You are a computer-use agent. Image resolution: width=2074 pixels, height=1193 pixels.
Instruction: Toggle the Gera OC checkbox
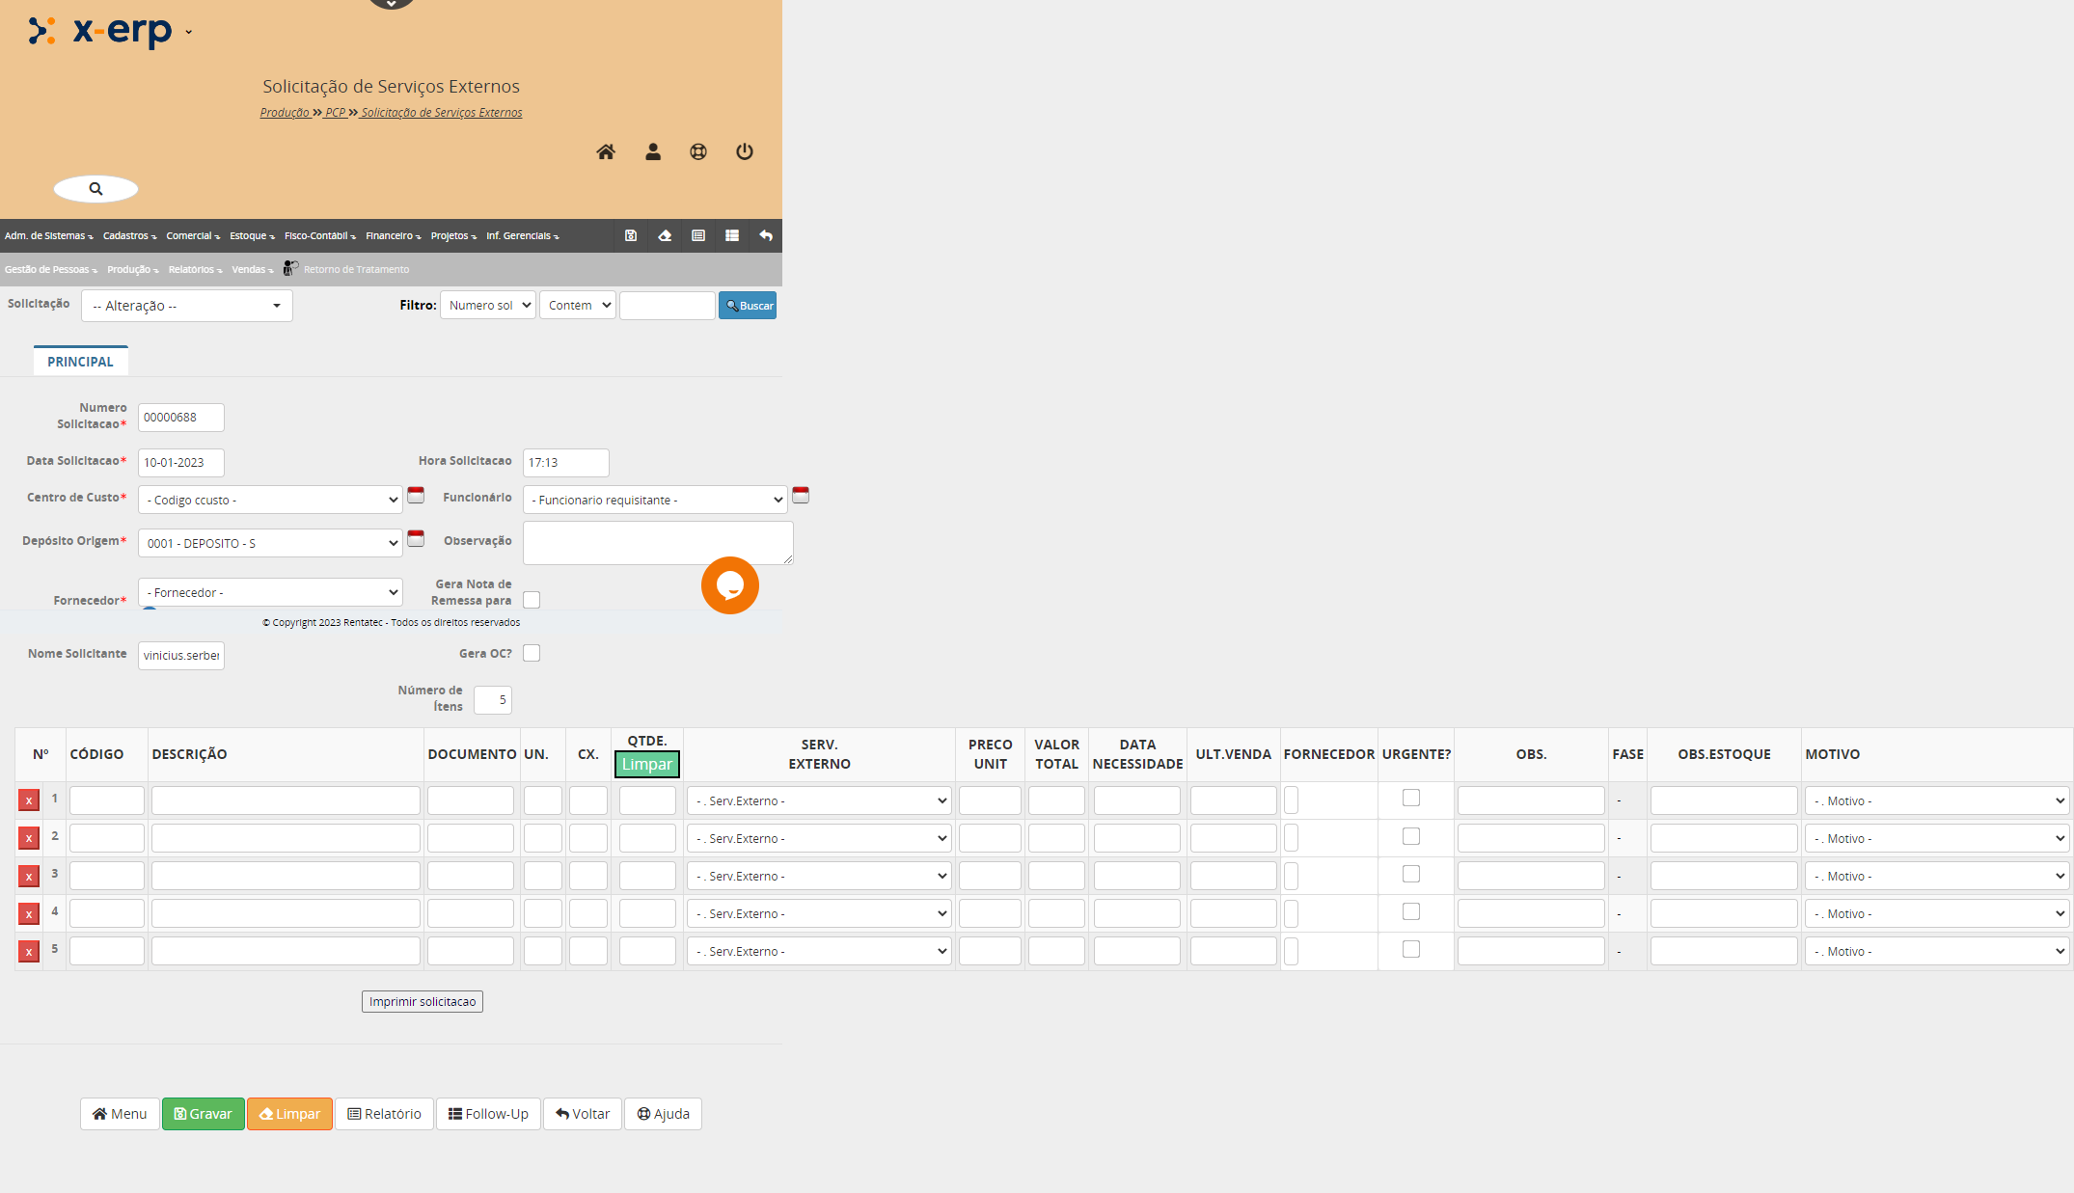click(532, 653)
